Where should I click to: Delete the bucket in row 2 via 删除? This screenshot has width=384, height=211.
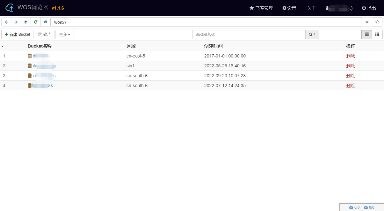(351, 66)
